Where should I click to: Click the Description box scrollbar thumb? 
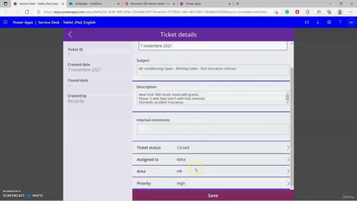point(287,98)
